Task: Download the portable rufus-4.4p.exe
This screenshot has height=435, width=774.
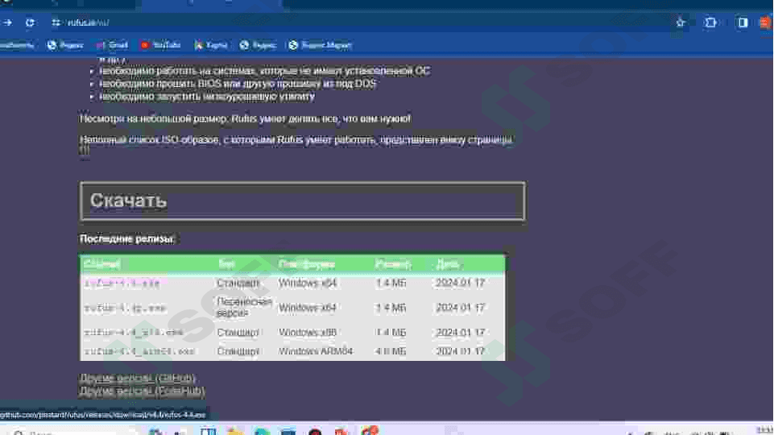Action: [x=125, y=308]
